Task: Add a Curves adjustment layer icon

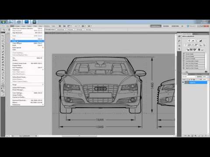Action: coord(197,41)
